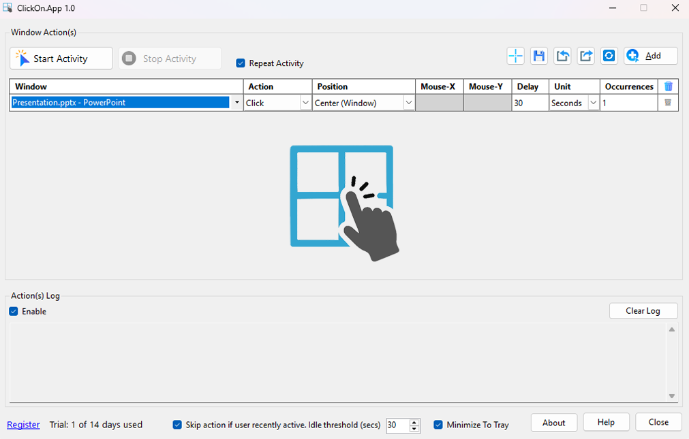Click the Unit column header
The width and height of the screenshot is (689, 439).
575,86
